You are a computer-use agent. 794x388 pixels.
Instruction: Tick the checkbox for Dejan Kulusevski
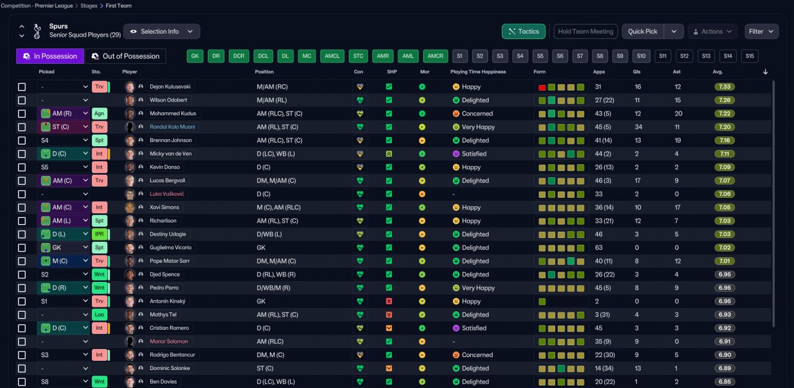pos(22,87)
